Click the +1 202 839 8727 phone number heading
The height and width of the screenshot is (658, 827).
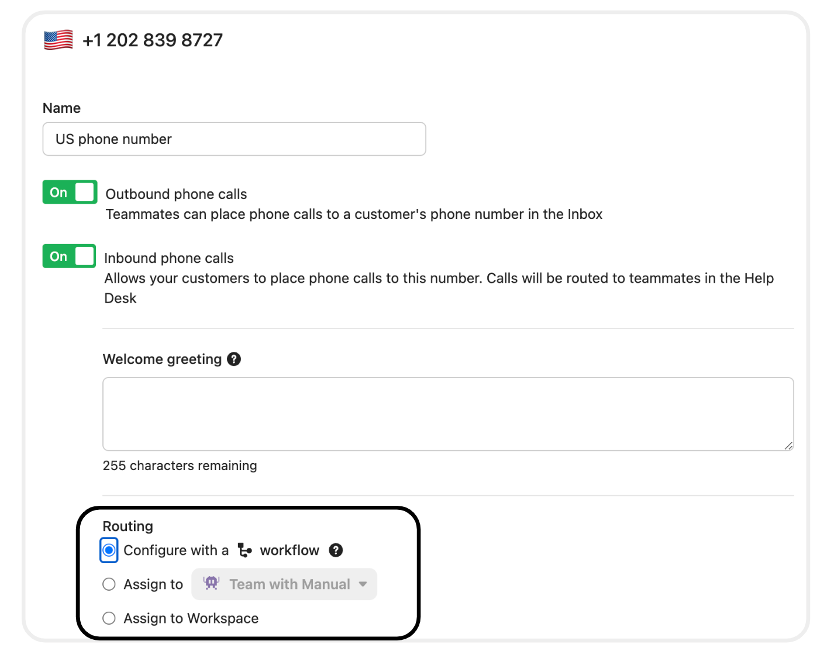pos(153,40)
